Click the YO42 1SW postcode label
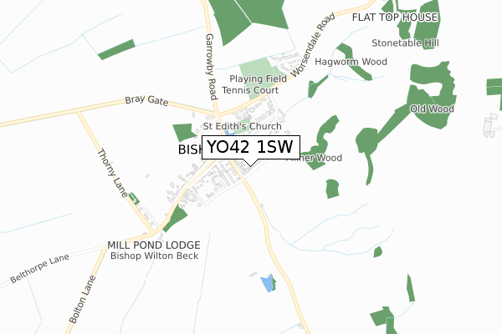Screen dimensions: 502x334 (251, 147)
